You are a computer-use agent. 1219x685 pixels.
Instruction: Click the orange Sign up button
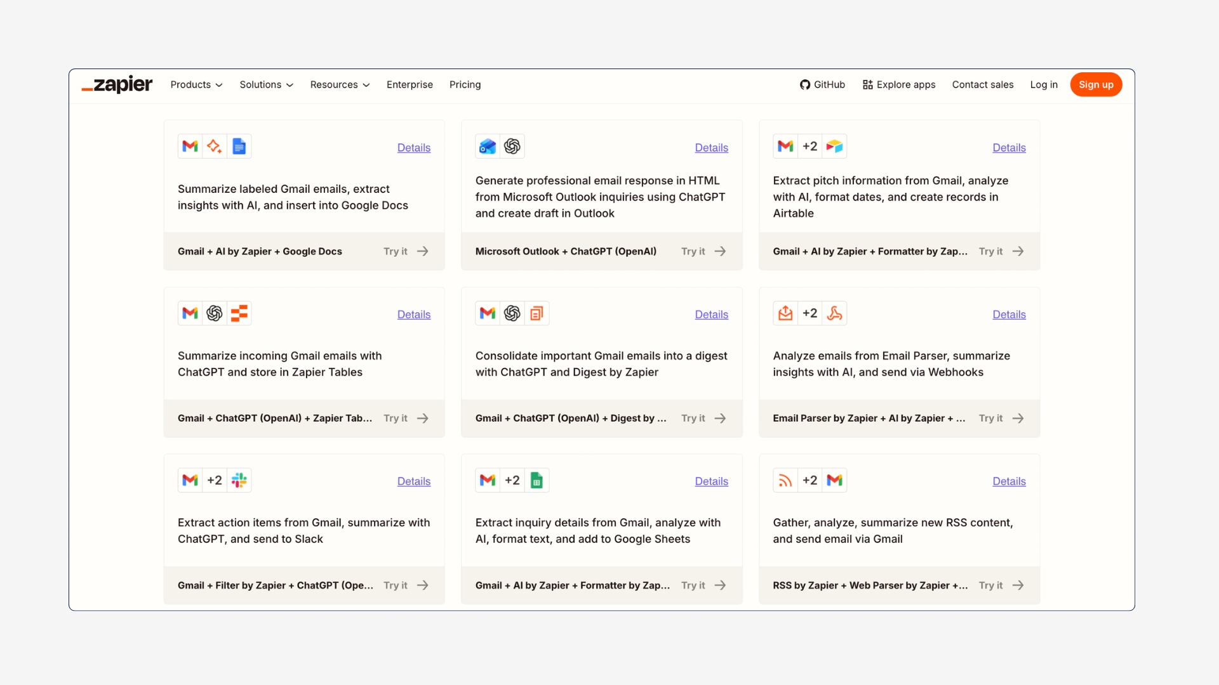pyautogui.click(x=1096, y=84)
